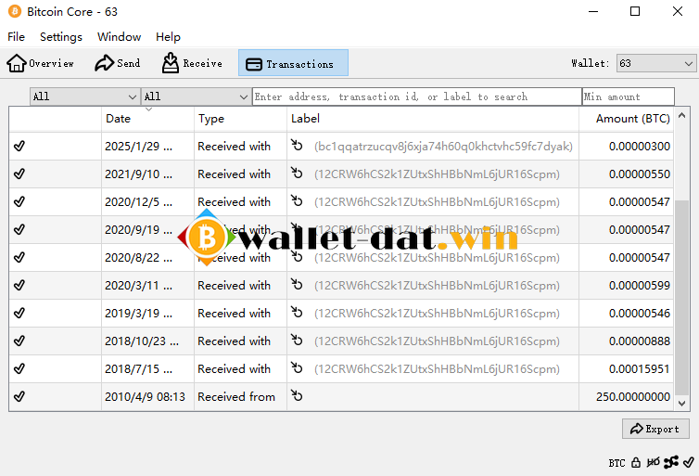This screenshot has height=476, width=699.
Task: Select the 250.00000000 amount cell
Action: 627,396
